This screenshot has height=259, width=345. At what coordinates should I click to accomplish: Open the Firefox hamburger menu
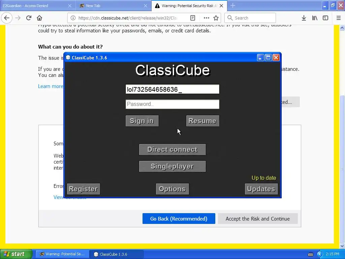pyautogui.click(x=339, y=18)
